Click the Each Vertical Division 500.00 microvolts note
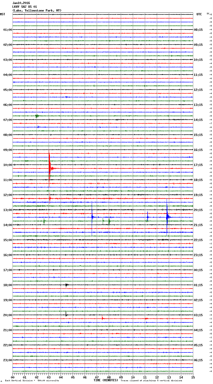 pos(32,381)
